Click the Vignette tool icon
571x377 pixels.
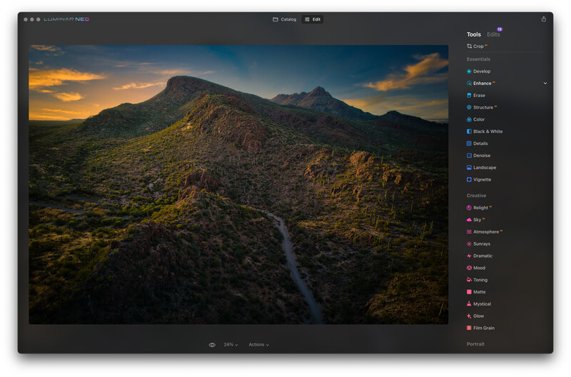(469, 180)
